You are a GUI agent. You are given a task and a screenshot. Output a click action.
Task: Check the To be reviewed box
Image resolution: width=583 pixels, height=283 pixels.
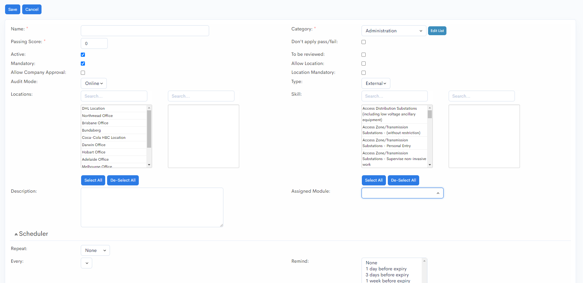pyautogui.click(x=363, y=55)
